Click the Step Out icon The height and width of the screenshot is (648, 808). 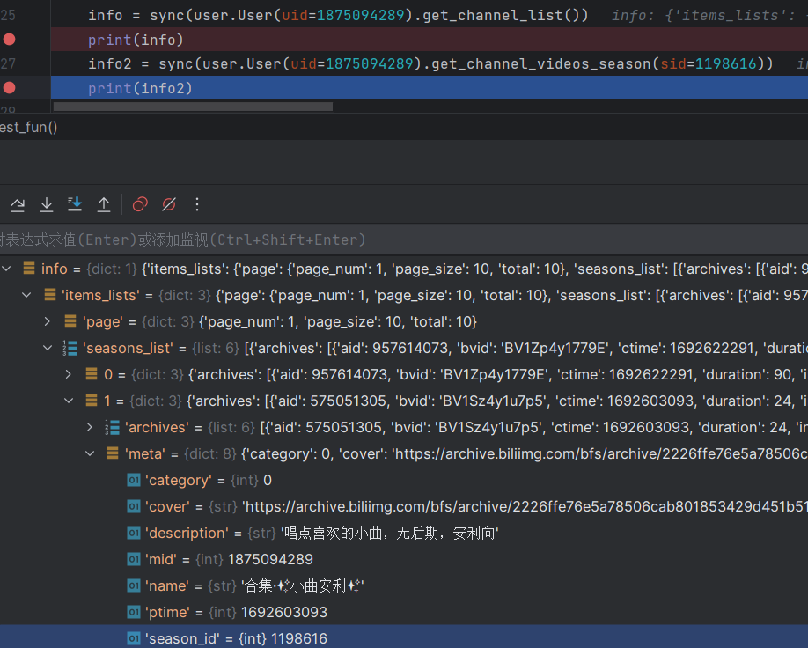click(x=103, y=204)
